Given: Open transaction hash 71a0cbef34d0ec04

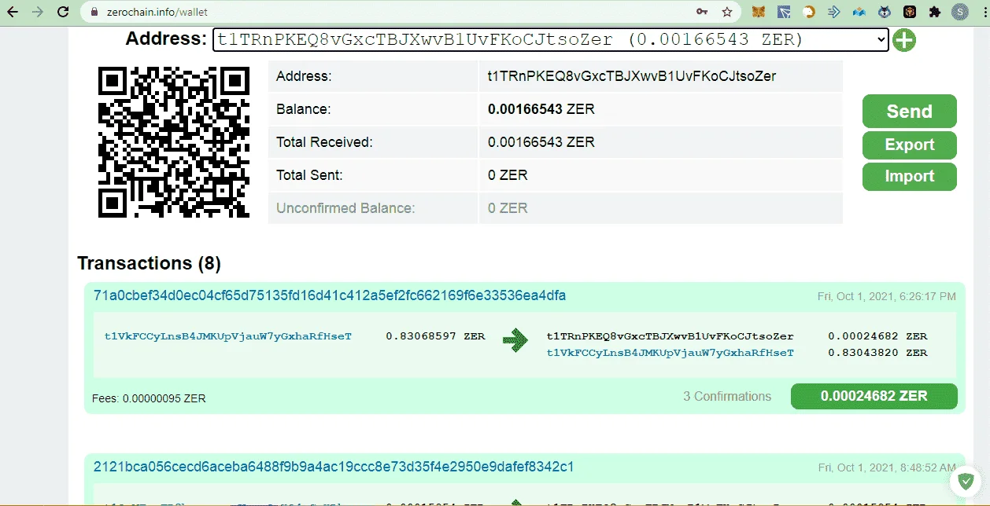Looking at the screenshot, I should 330,295.
